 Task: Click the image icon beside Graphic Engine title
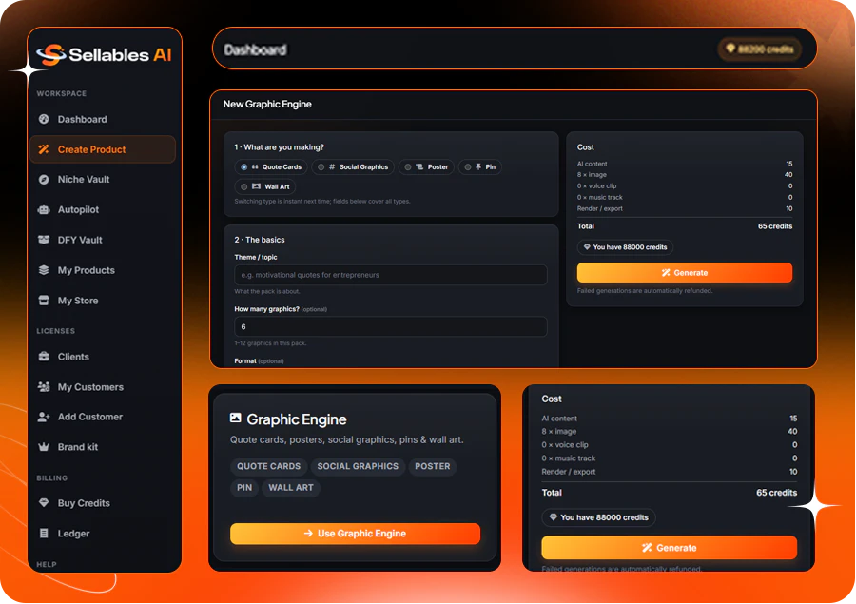click(x=235, y=418)
